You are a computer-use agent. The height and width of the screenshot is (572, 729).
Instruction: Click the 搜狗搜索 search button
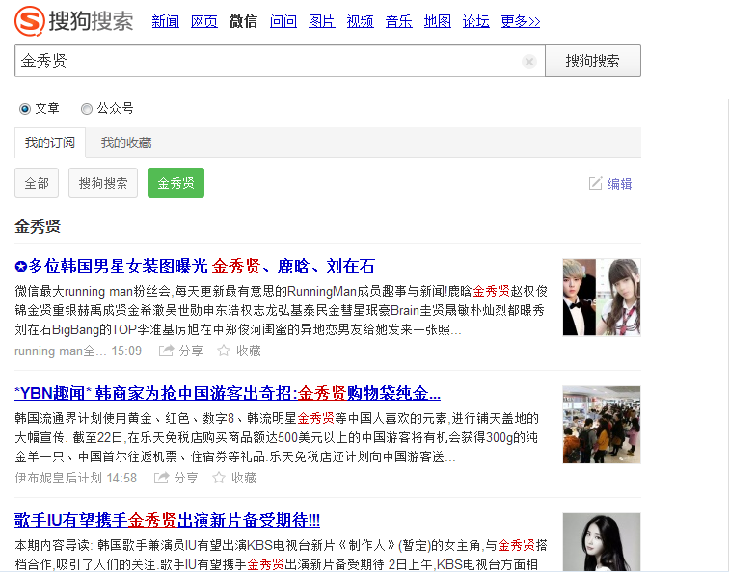(593, 61)
